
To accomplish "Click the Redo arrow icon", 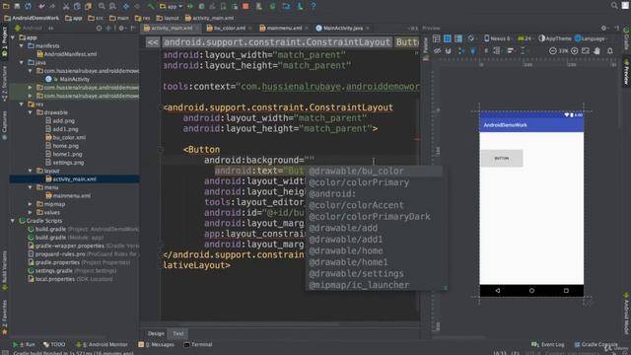I will click(x=52, y=6).
